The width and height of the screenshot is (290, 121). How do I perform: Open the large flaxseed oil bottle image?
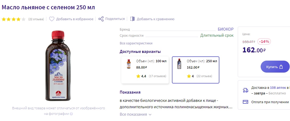(58, 66)
